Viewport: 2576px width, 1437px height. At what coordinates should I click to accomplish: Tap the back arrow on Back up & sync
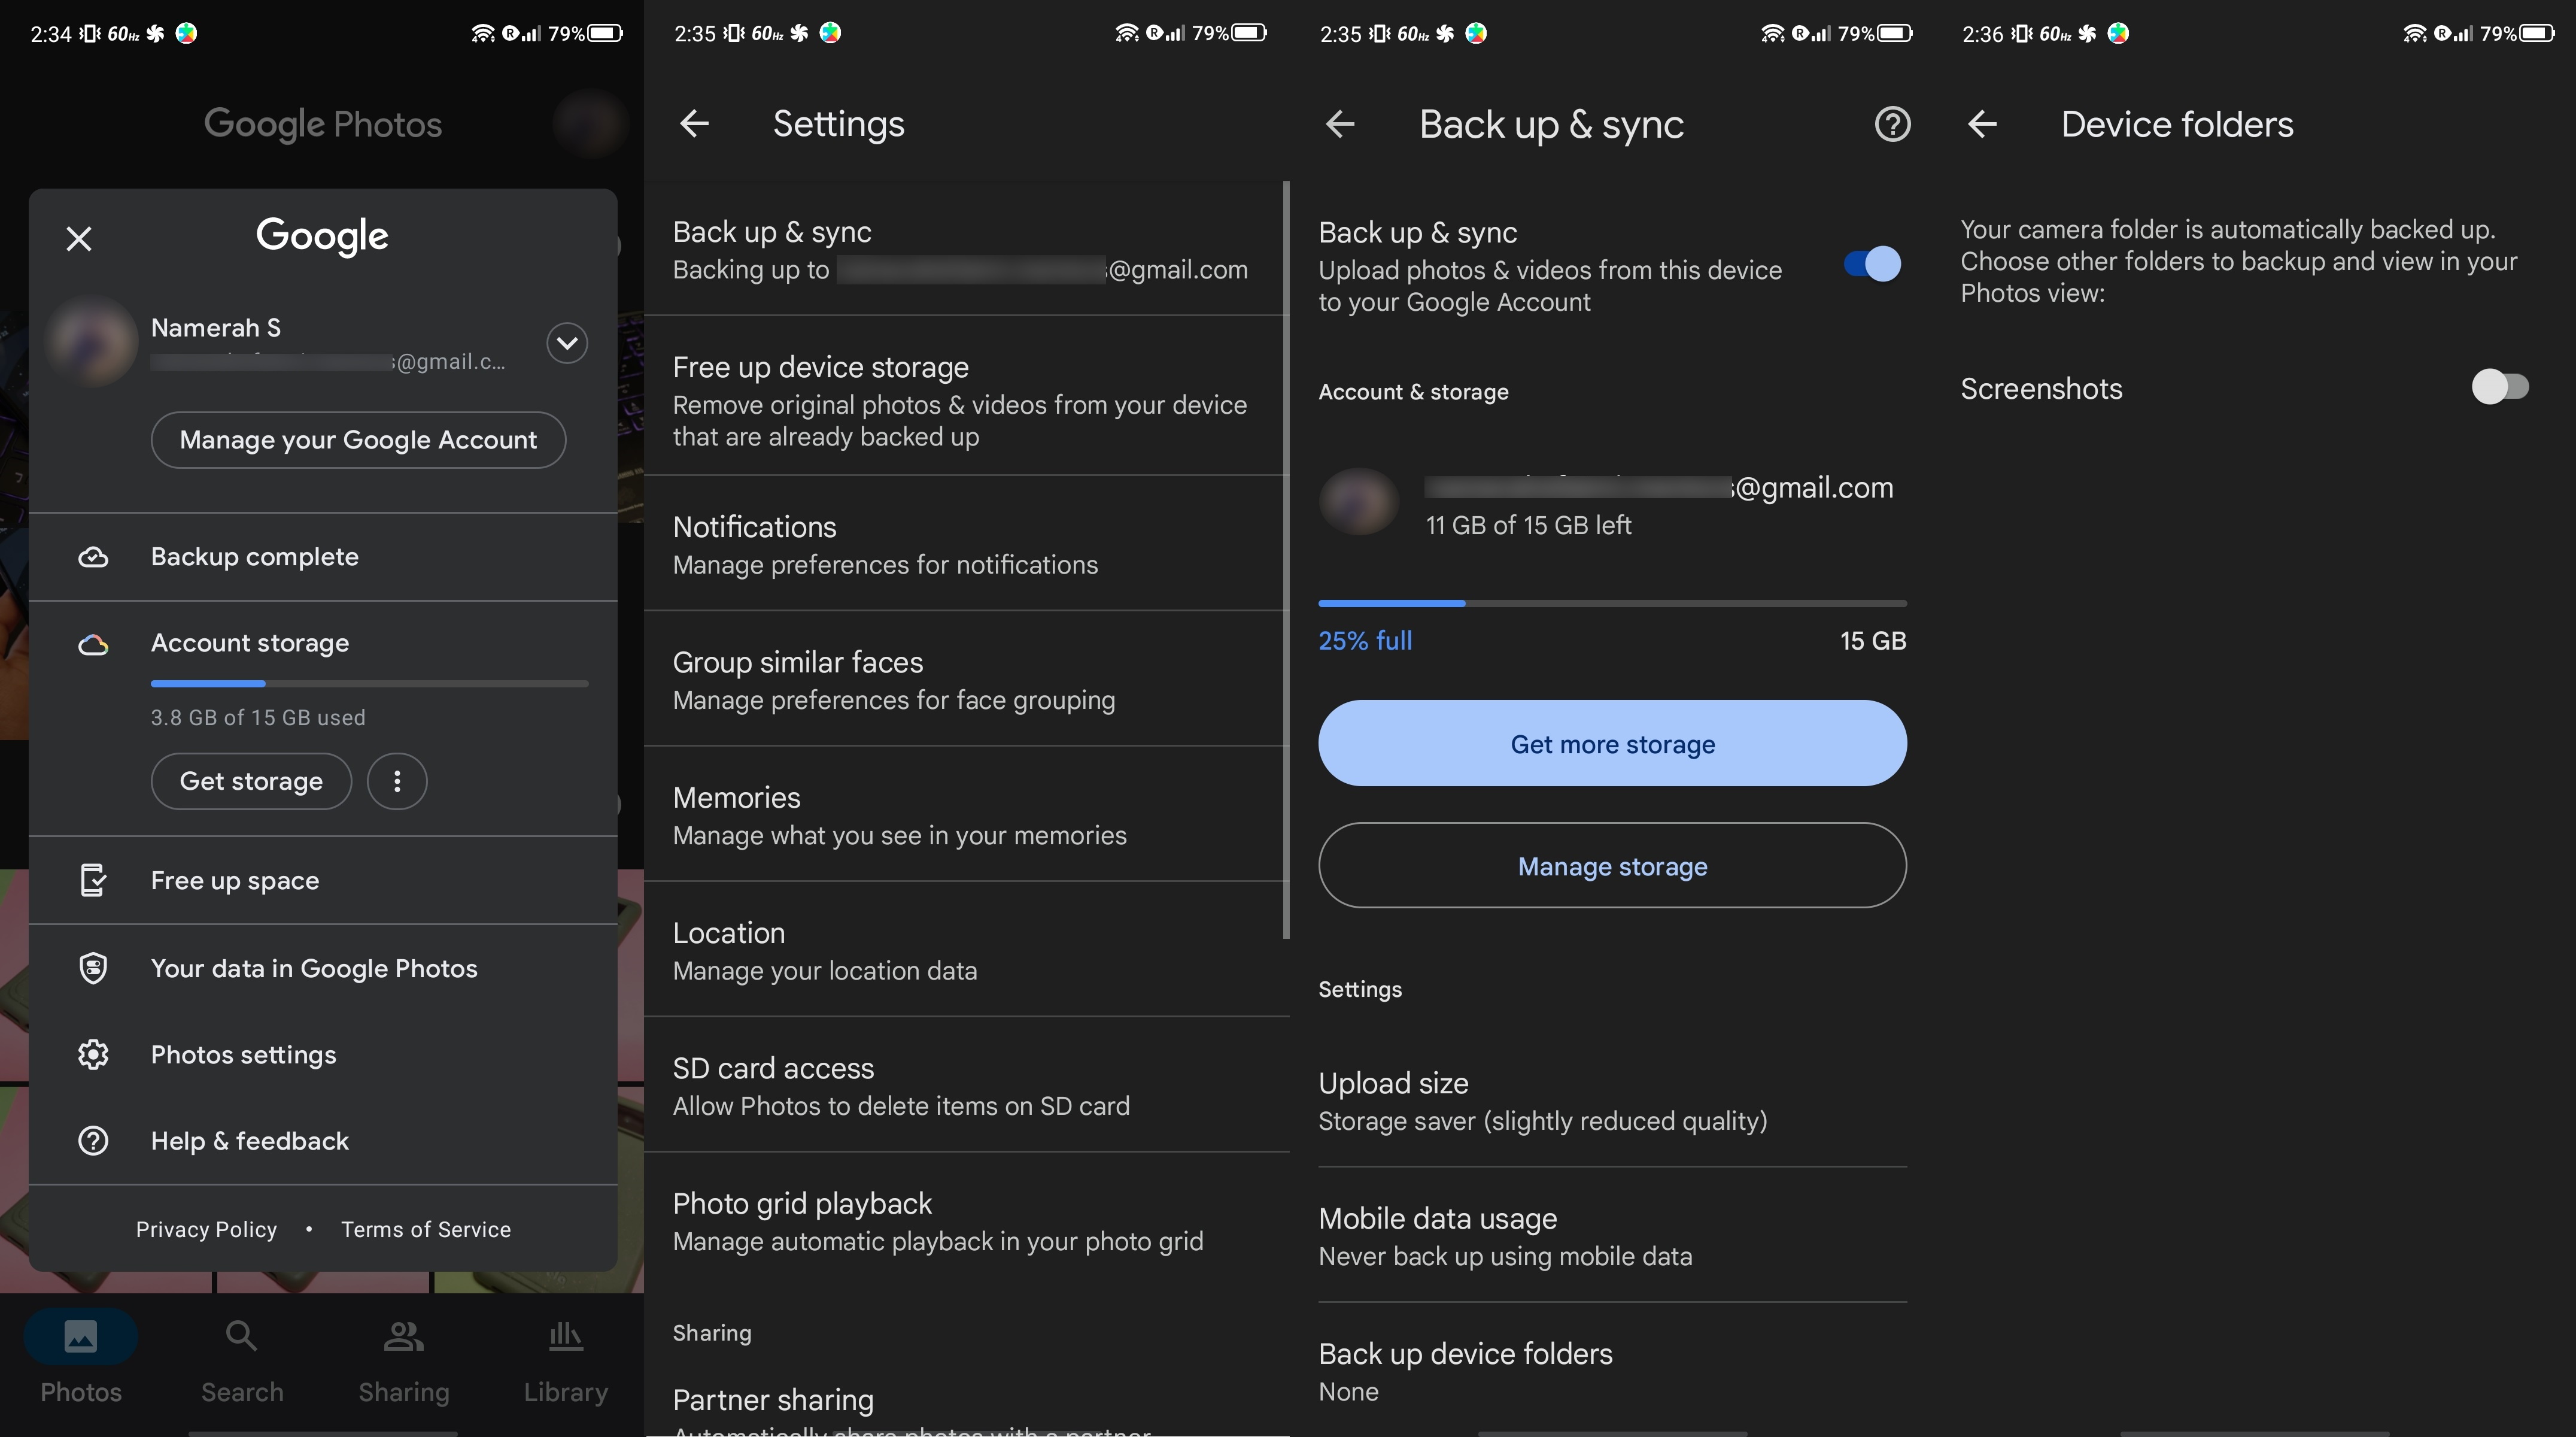click(x=1338, y=124)
